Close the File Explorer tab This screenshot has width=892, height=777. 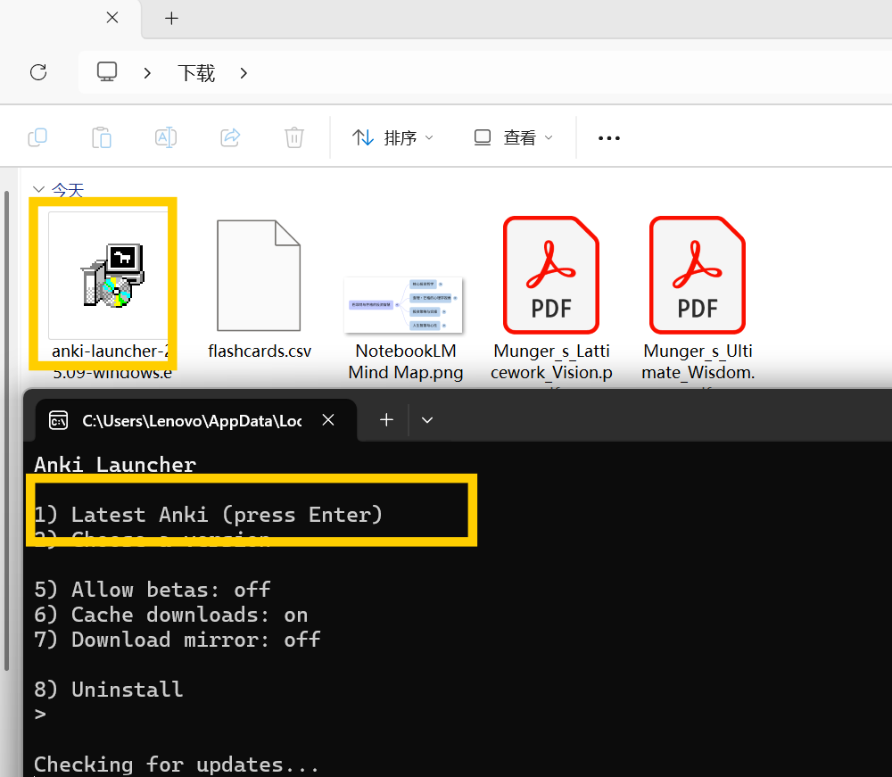point(112,18)
